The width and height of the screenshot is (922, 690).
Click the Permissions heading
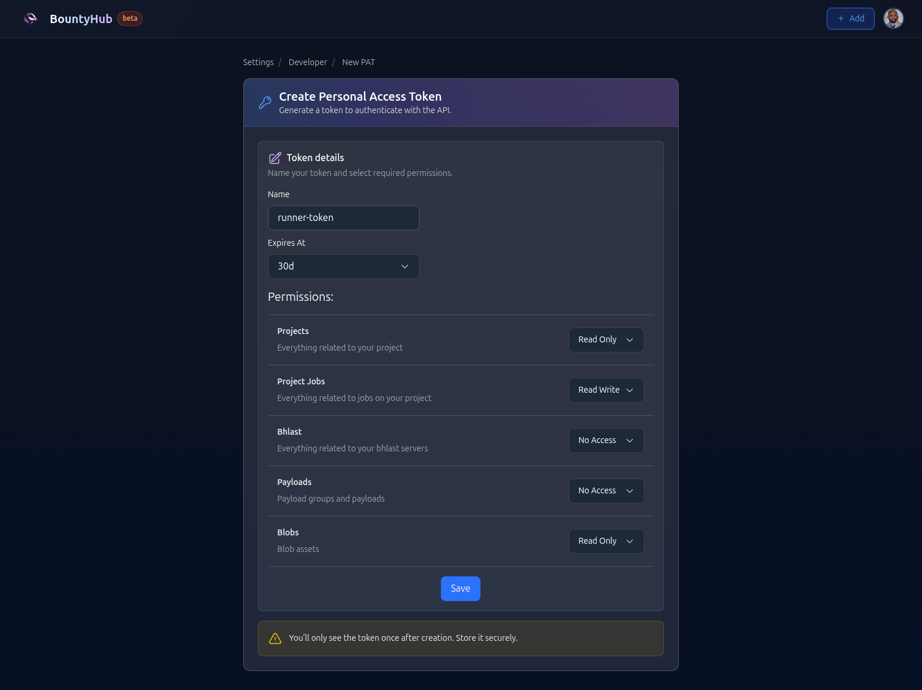pyautogui.click(x=301, y=297)
